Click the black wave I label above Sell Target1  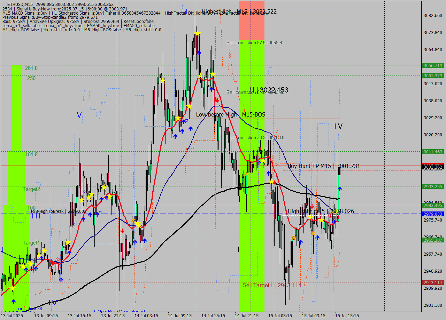click(238, 249)
